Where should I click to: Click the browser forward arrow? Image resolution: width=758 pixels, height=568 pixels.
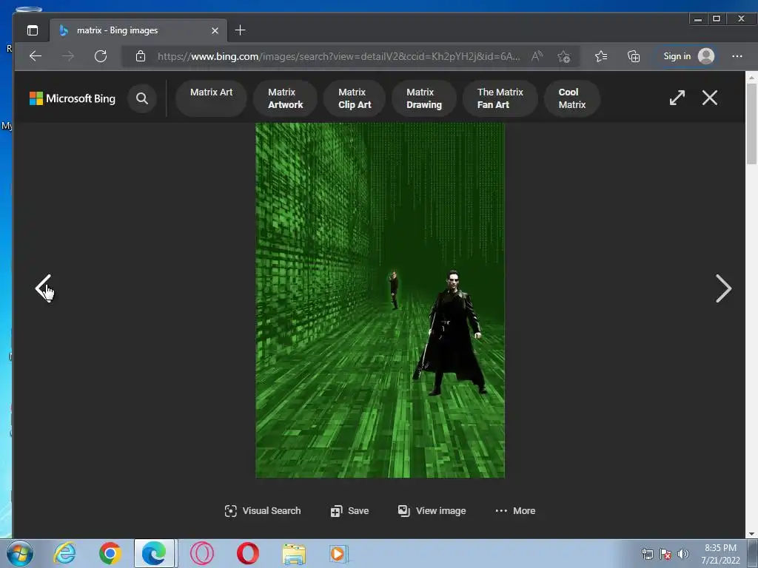click(68, 56)
